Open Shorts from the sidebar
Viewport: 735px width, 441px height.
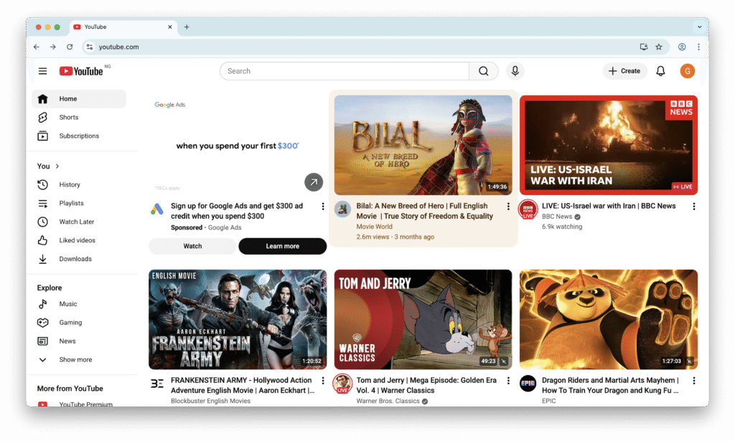69,118
